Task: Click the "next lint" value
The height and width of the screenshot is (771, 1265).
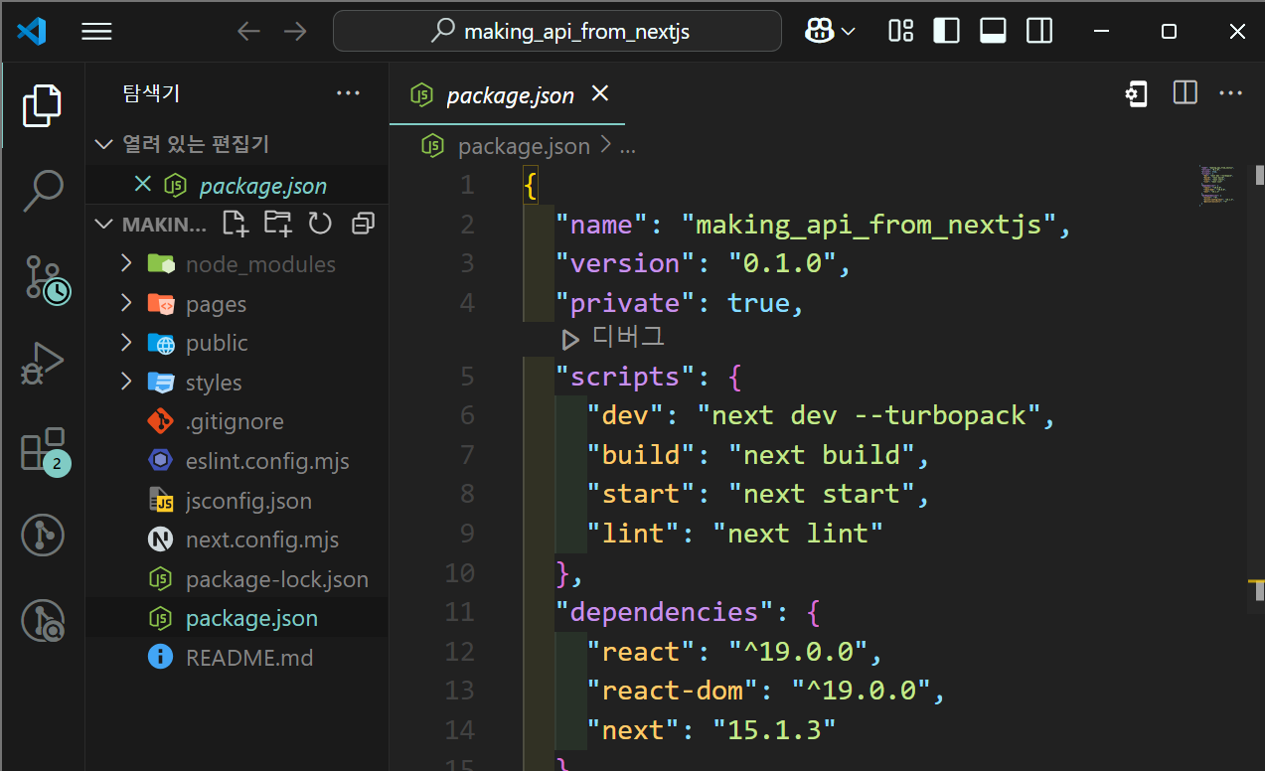Action: (799, 534)
